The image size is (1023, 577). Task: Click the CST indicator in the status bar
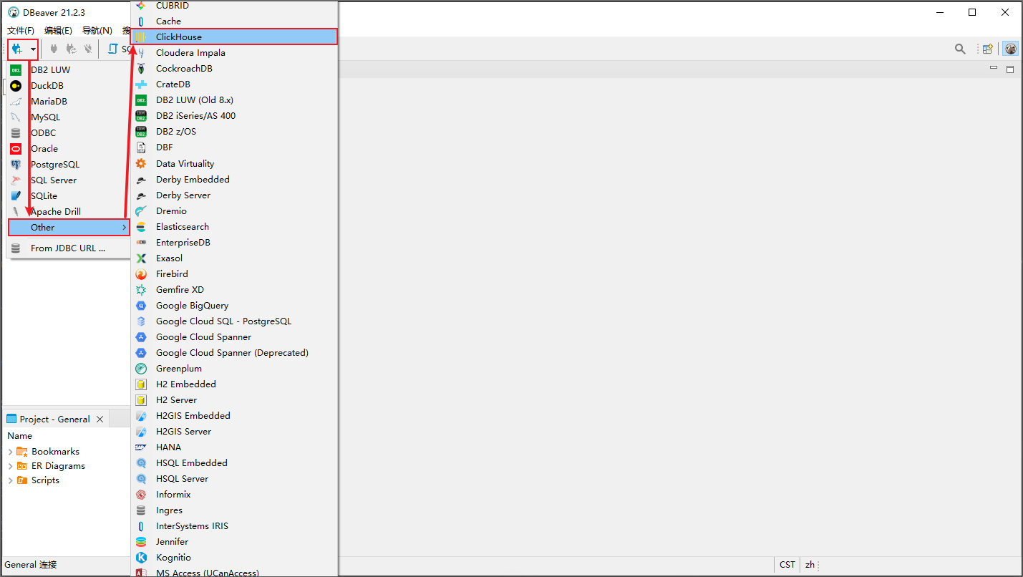click(x=787, y=564)
